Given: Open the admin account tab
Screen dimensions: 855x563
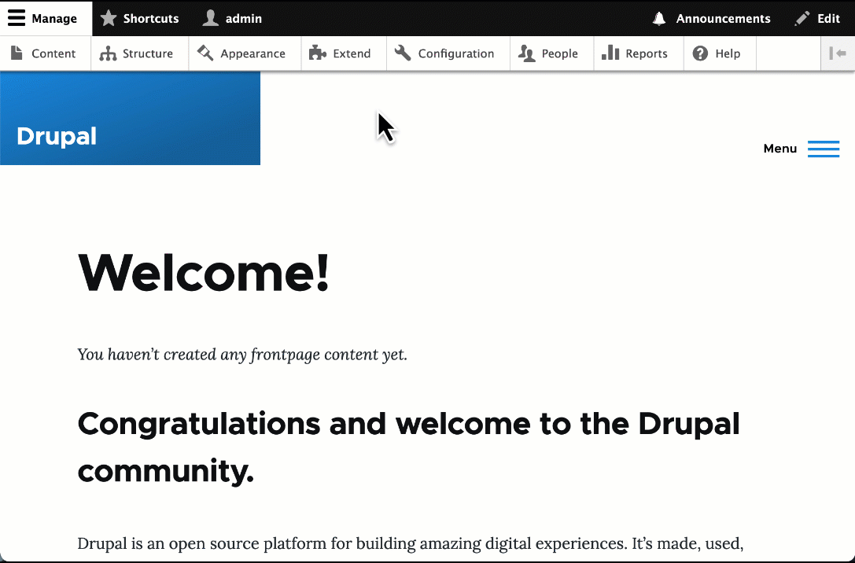Looking at the screenshot, I should point(232,18).
